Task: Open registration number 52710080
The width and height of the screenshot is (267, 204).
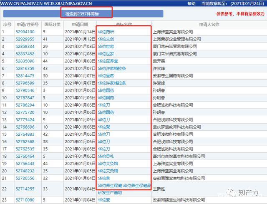Action: coord(25,200)
